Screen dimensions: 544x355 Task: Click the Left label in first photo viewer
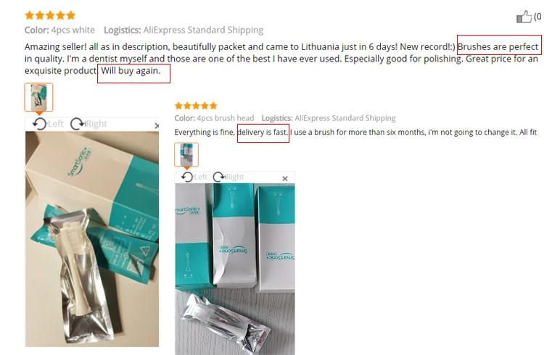click(x=56, y=124)
